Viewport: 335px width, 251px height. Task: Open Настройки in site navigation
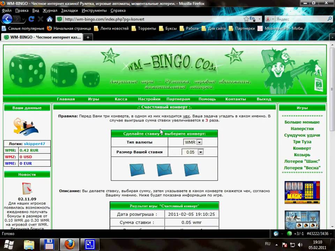(149, 99)
